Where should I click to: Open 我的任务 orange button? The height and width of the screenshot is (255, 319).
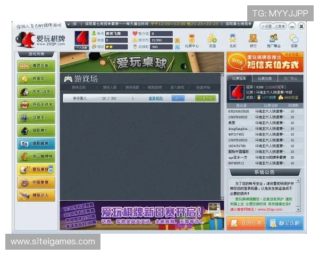(x=246, y=223)
